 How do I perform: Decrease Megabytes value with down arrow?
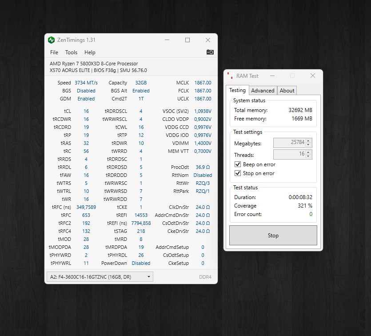click(308, 144)
